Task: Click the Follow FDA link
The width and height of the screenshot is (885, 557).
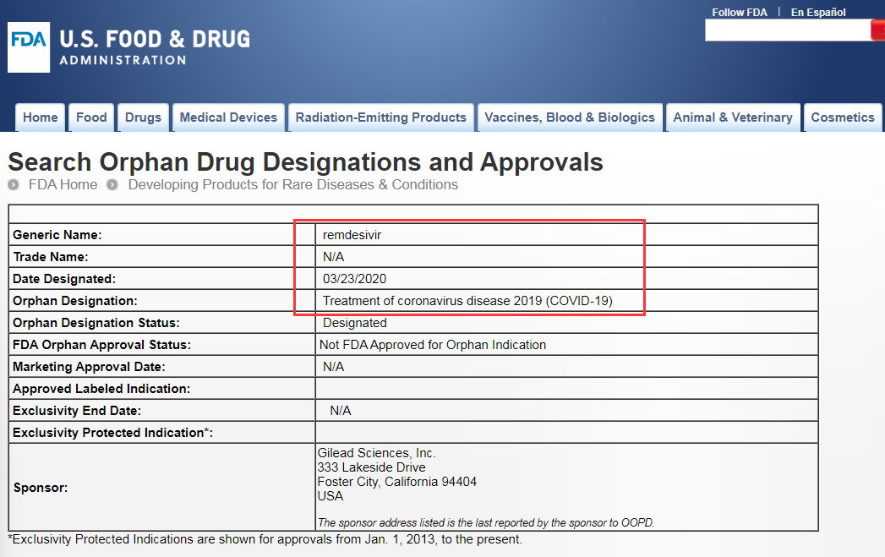Action: [x=740, y=13]
